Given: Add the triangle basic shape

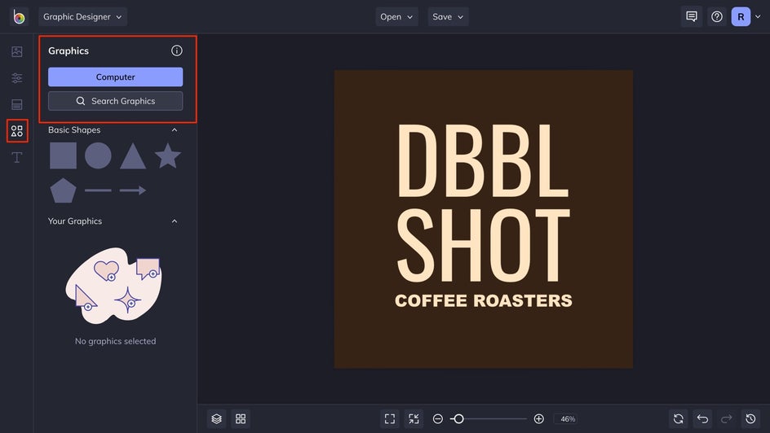Looking at the screenshot, I should click(x=133, y=156).
